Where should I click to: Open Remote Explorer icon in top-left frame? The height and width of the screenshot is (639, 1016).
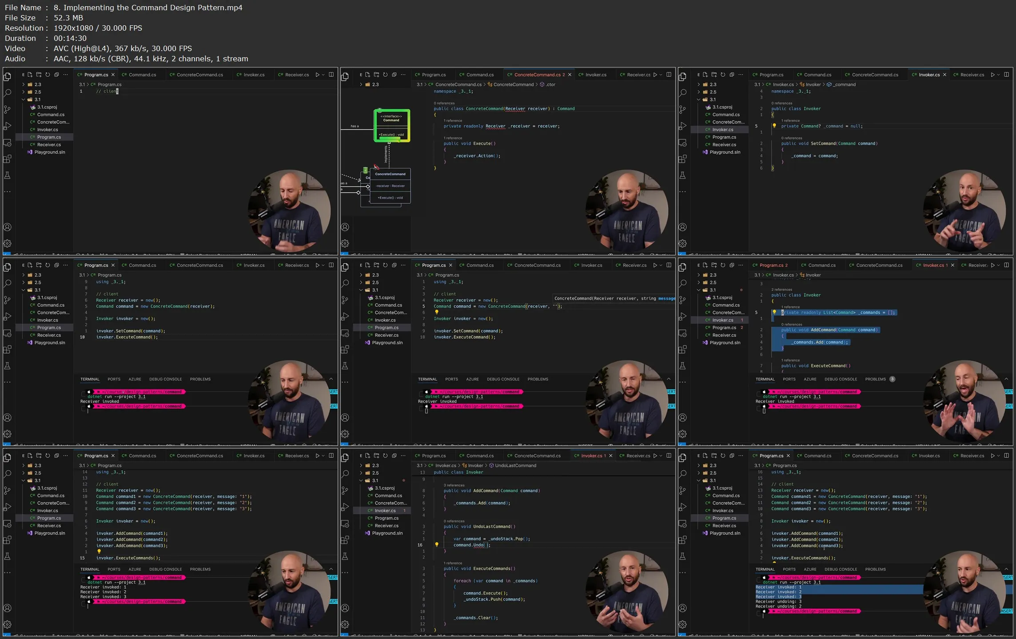coord(7,143)
